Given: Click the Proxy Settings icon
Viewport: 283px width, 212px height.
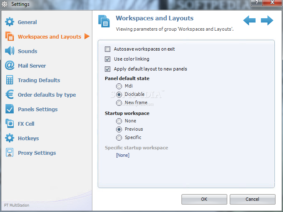Looking at the screenshot, I should point(10,152).
